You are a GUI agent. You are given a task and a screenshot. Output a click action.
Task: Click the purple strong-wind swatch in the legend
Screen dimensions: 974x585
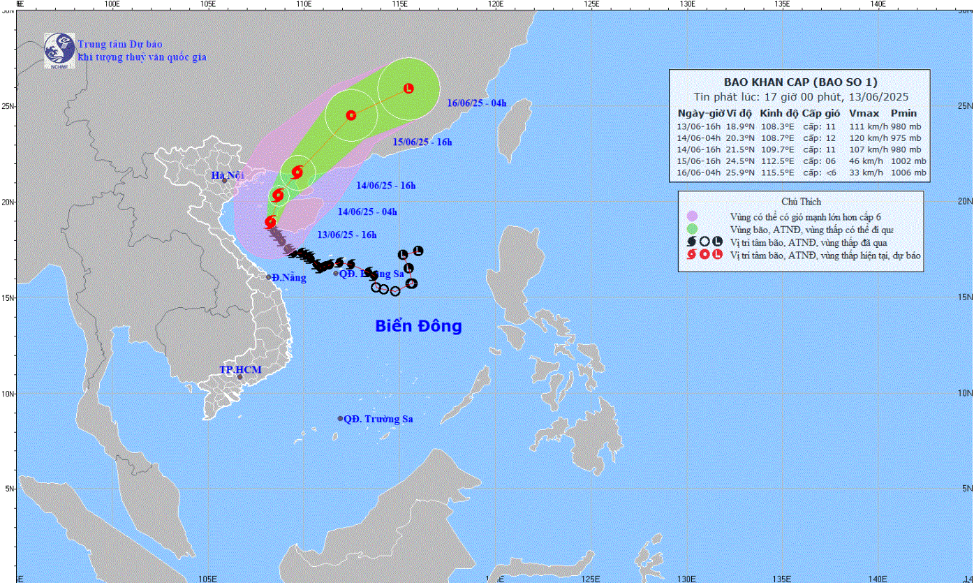tap(692, 216)
